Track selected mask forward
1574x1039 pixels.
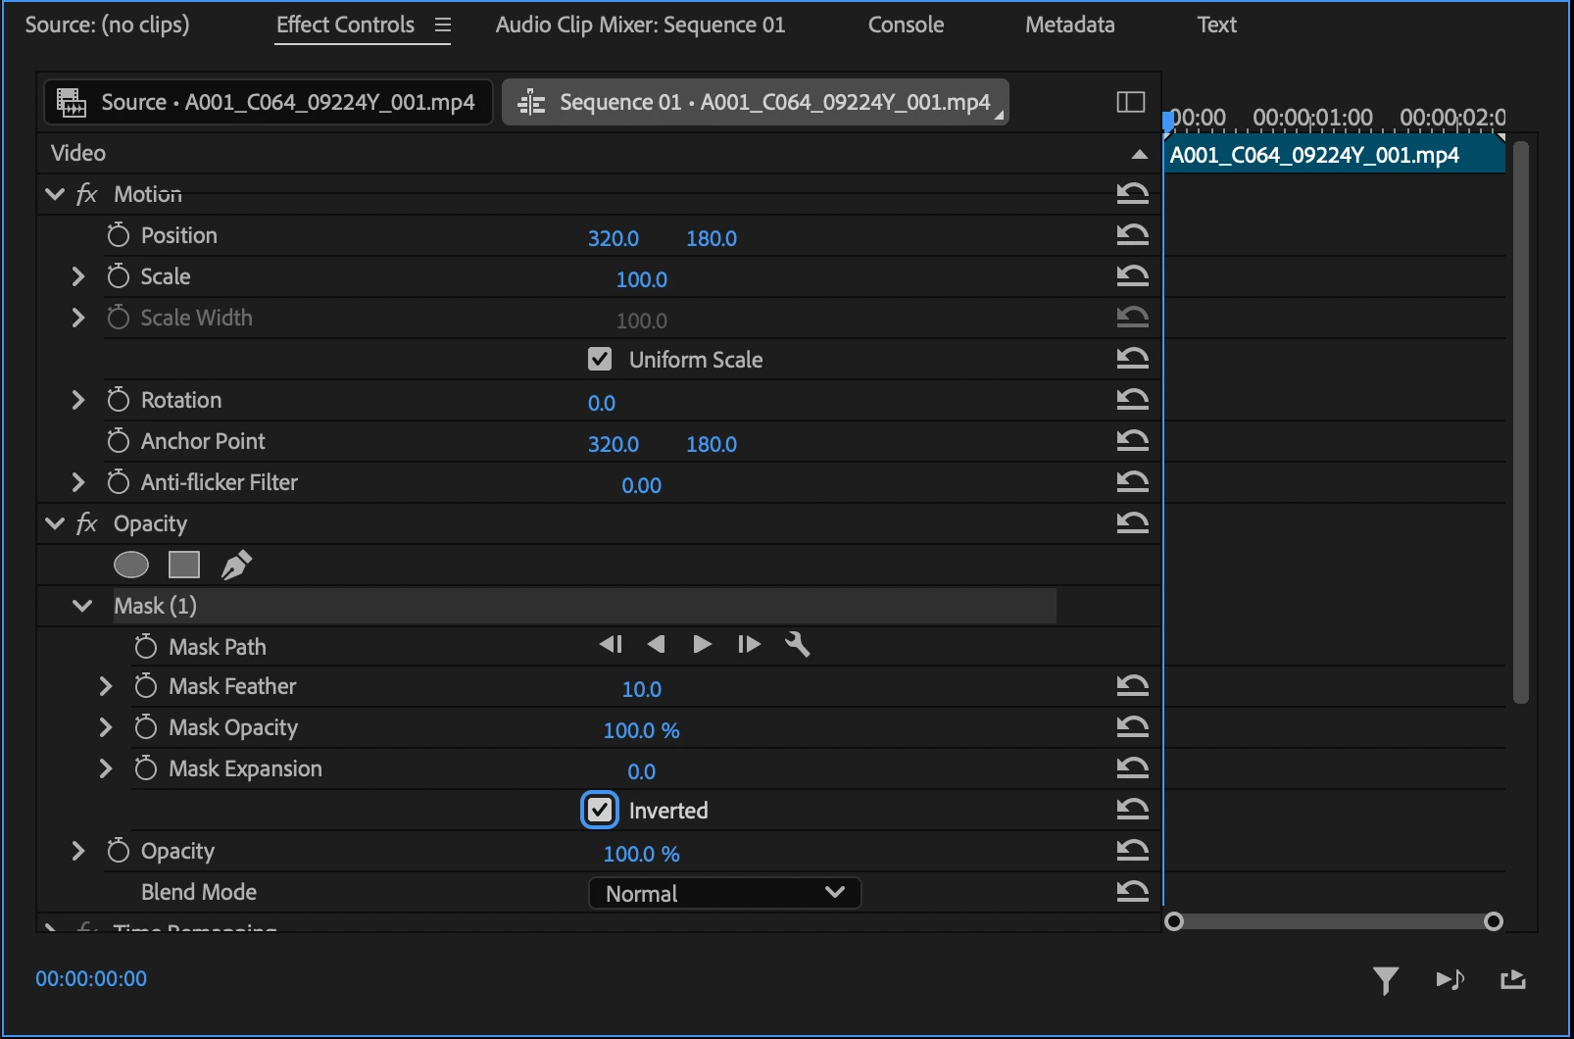[702, 644]
